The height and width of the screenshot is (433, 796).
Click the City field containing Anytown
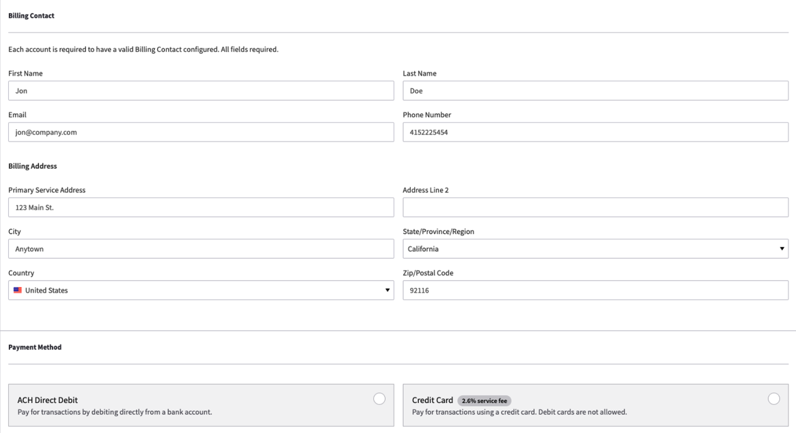click(201, 249)
